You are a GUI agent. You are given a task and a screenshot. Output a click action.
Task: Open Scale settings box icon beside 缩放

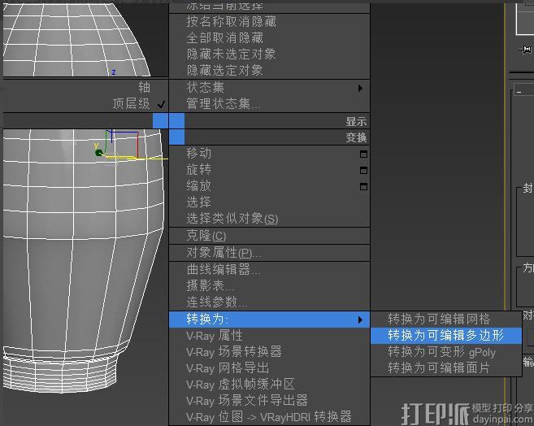363,186
